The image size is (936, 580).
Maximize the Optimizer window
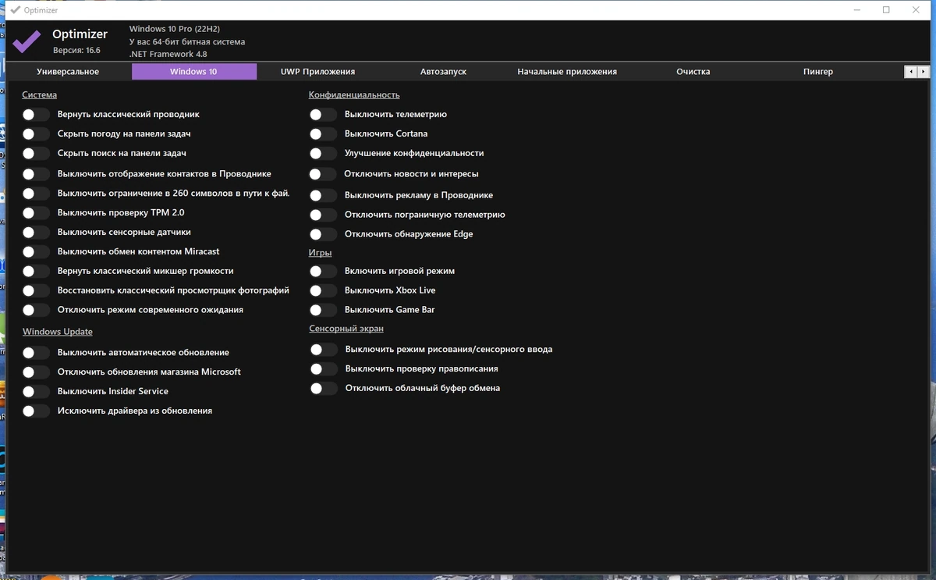886,10
